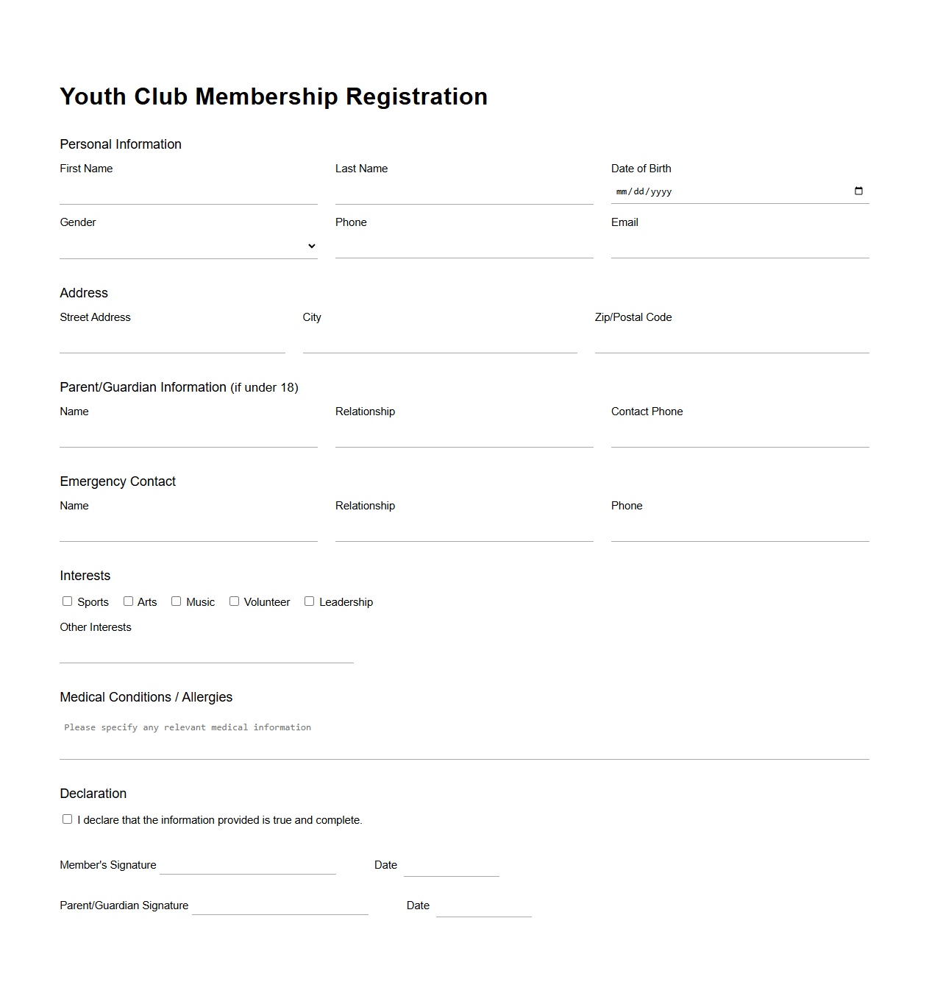Enable the Volunteer interest
The height and width of the screenshot is (985, 929).
point(234,601)
